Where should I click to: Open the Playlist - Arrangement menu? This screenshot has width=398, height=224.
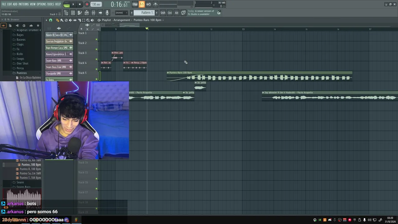116,20
